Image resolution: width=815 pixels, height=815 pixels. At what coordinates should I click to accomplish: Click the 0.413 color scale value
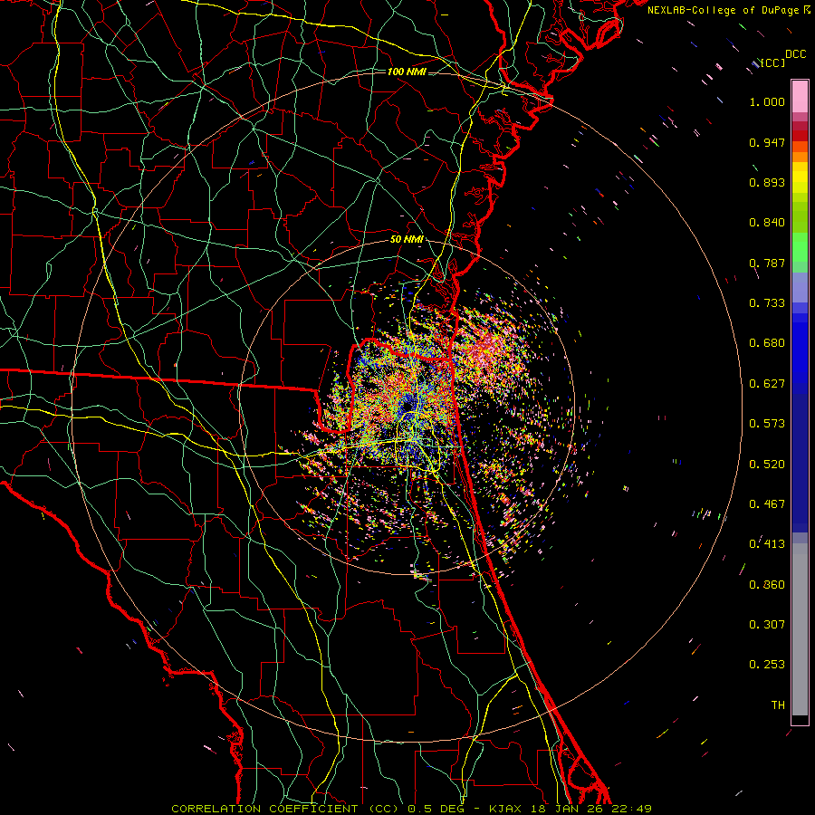(x=767, y=544)
